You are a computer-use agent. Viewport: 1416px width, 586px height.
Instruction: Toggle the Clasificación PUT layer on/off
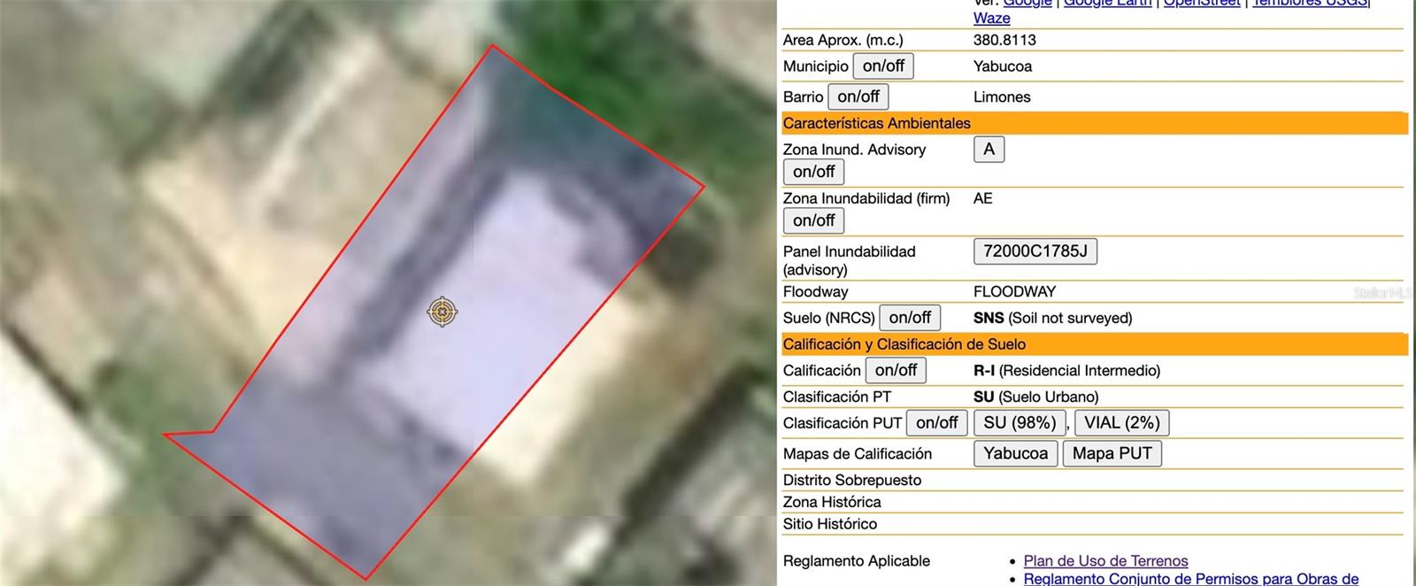[936, 423]
